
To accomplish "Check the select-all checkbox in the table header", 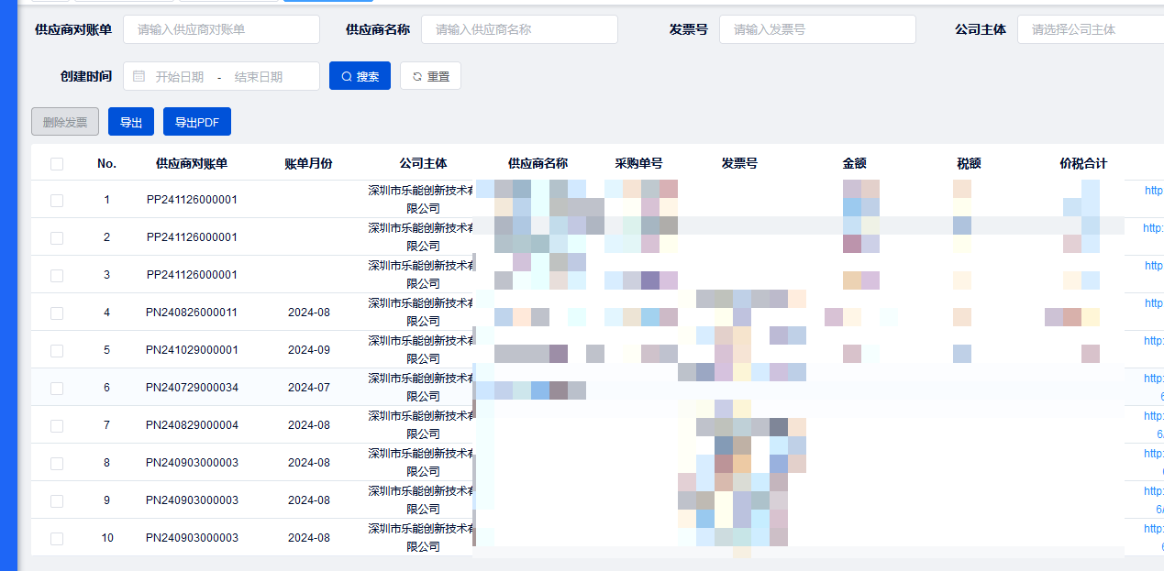I will 57,163.
